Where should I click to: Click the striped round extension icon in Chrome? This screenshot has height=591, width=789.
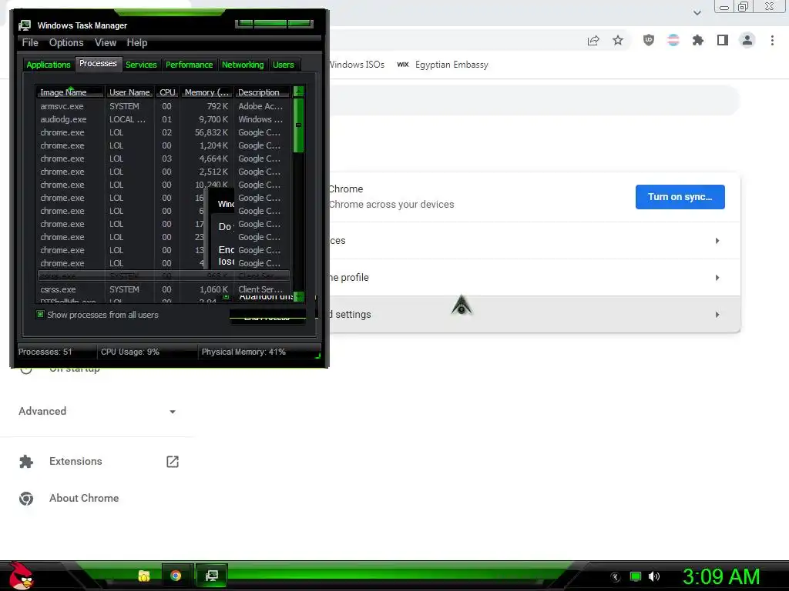pos(673,40)
